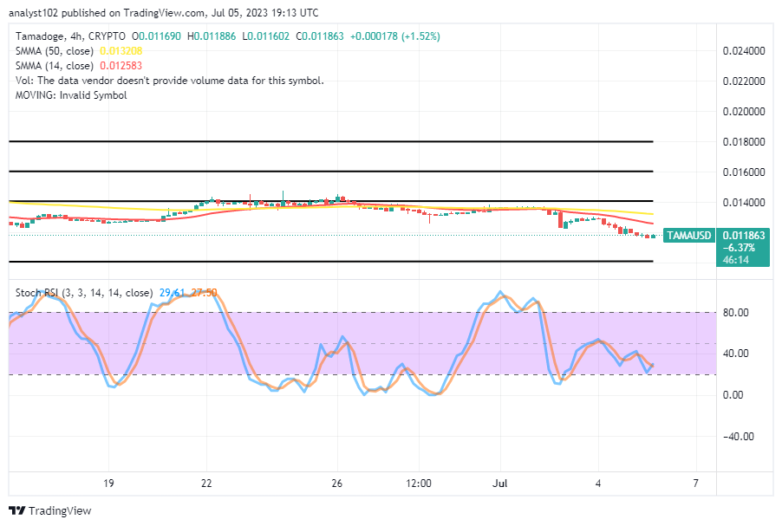Select the Tamadoge, 4h, CRYPTO symbol title
782x526 pixels.
coord(70,36)
